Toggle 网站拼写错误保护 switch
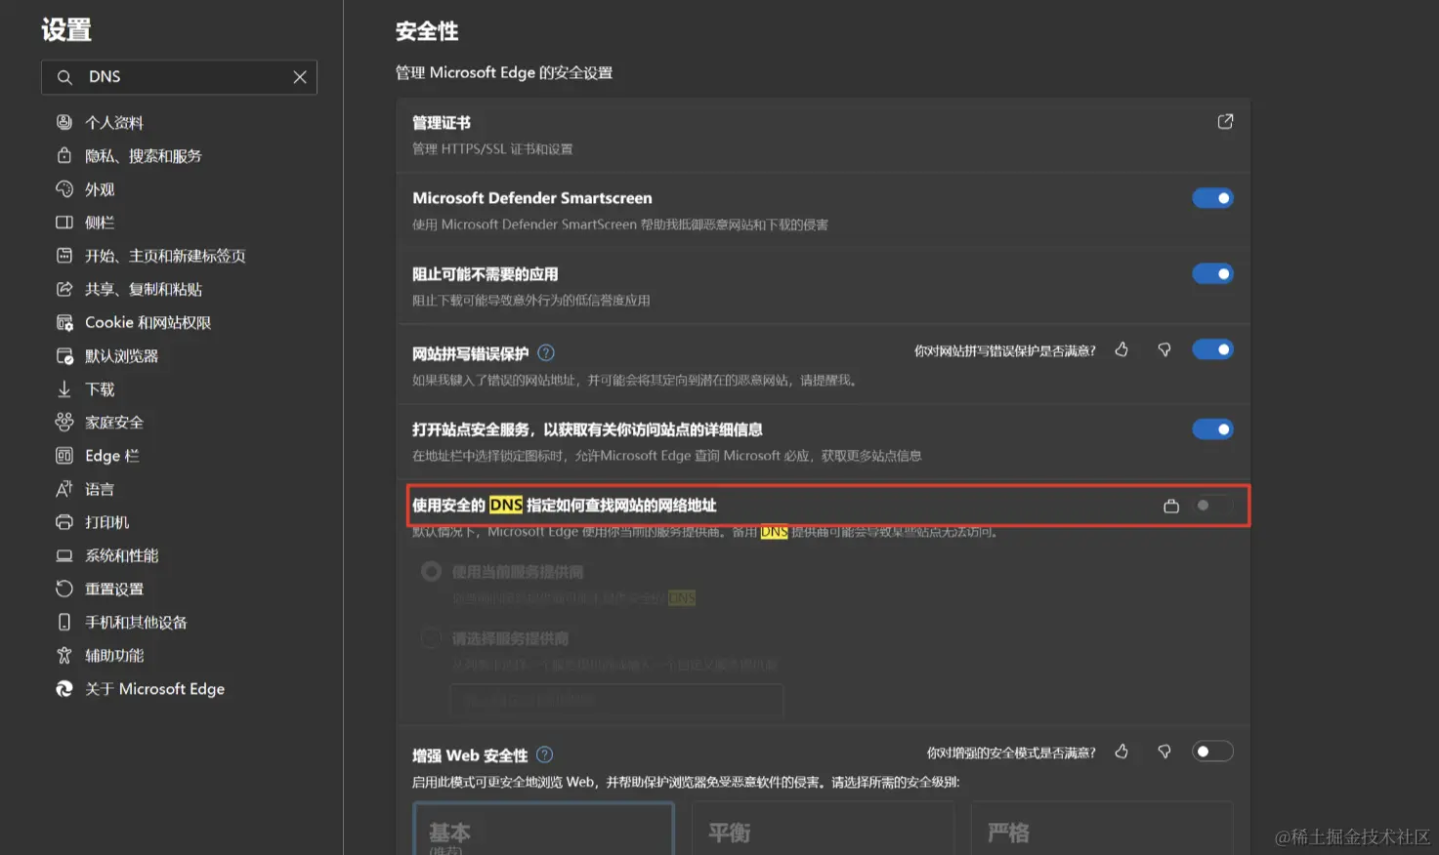The height and width of the screenshot is (855, 1439). 1212,349
